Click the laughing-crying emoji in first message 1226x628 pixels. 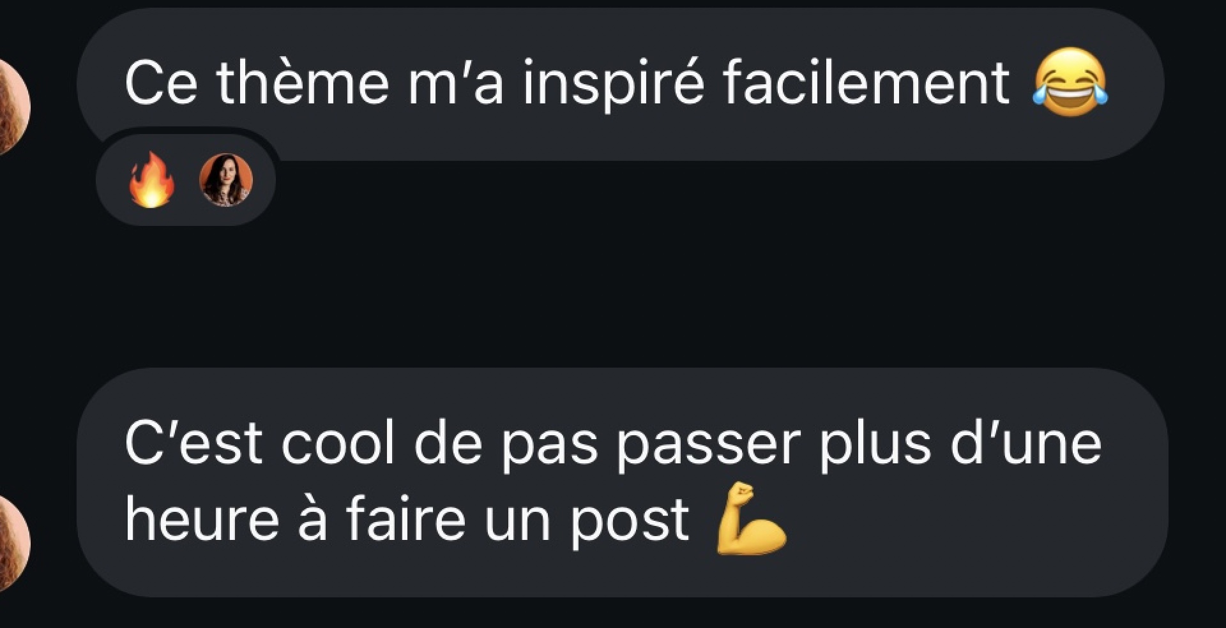tap(1070, 82)
